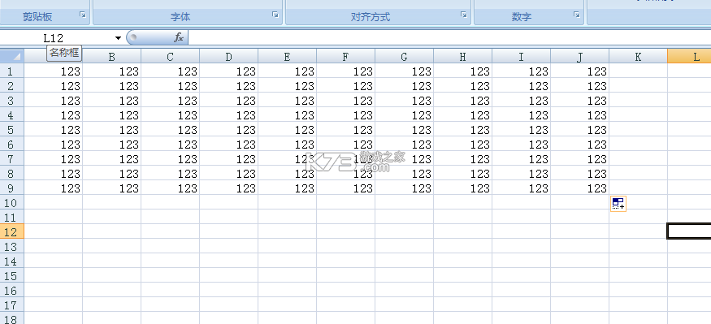Select row 6 header
The width and height of the screenshot is (711, 324).
[12, 144]
